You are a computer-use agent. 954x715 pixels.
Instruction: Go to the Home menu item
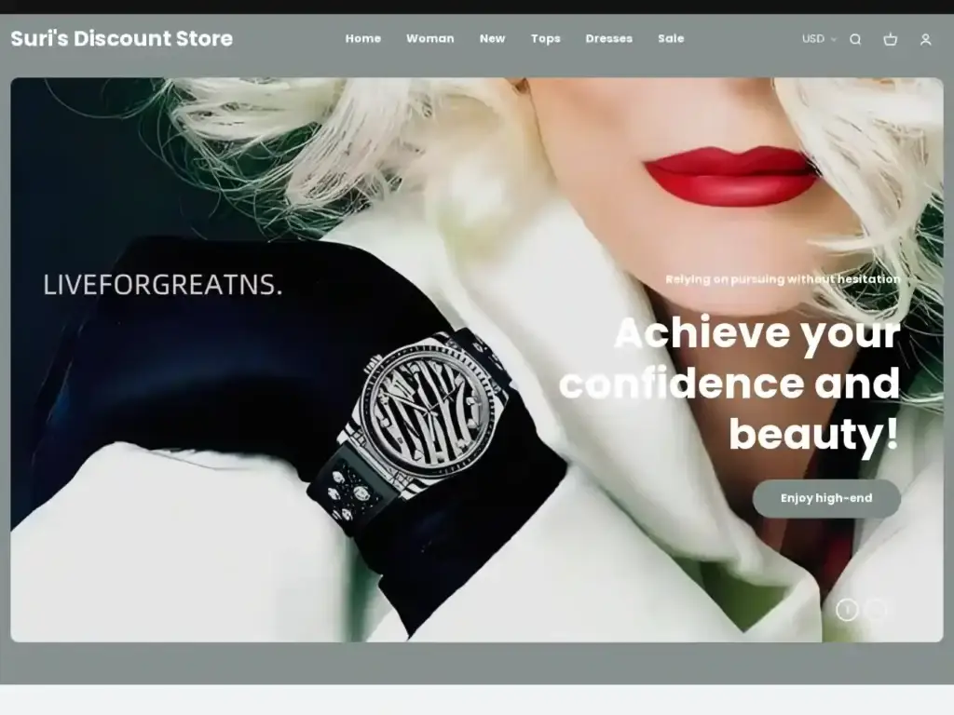point(362,39)
